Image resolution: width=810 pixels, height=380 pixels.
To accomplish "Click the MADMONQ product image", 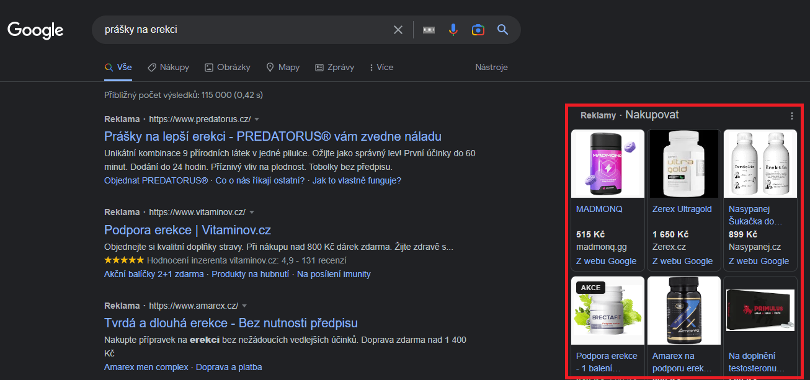I will click(608, 164).
